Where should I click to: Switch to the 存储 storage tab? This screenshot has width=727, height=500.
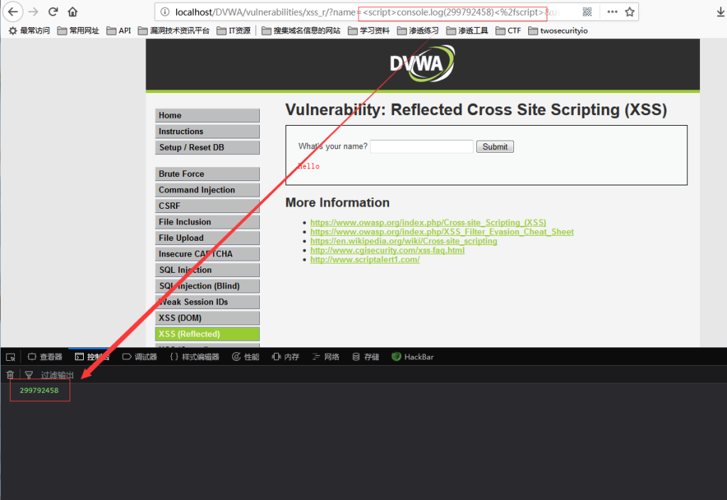tap(366, 357)
